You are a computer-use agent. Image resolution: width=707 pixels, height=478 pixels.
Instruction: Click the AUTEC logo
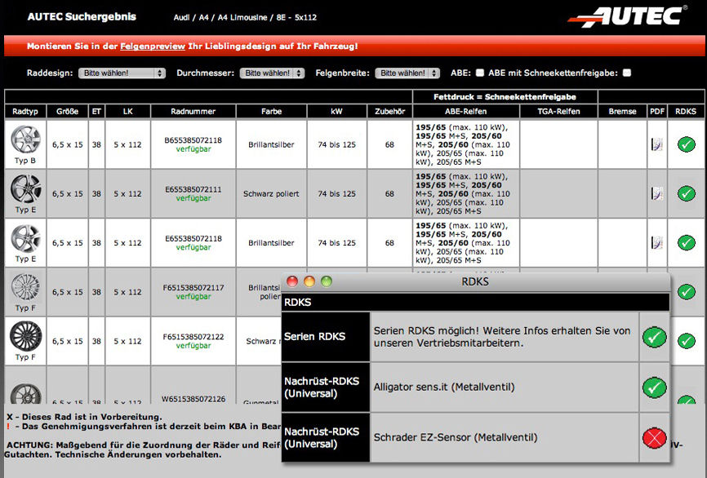coord(628,16)
